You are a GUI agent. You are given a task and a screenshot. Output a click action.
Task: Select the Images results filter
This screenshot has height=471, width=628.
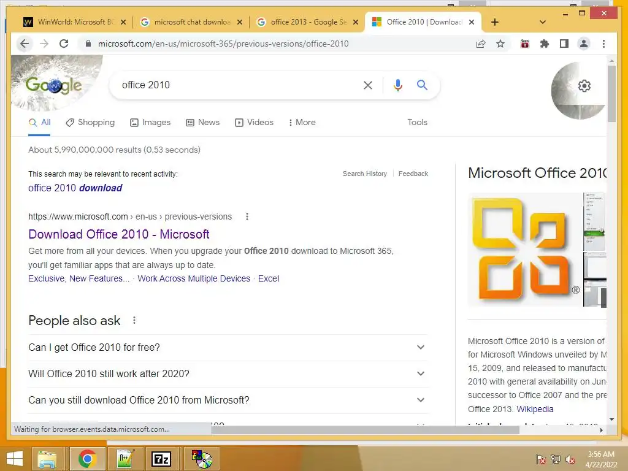pos(150,122)
